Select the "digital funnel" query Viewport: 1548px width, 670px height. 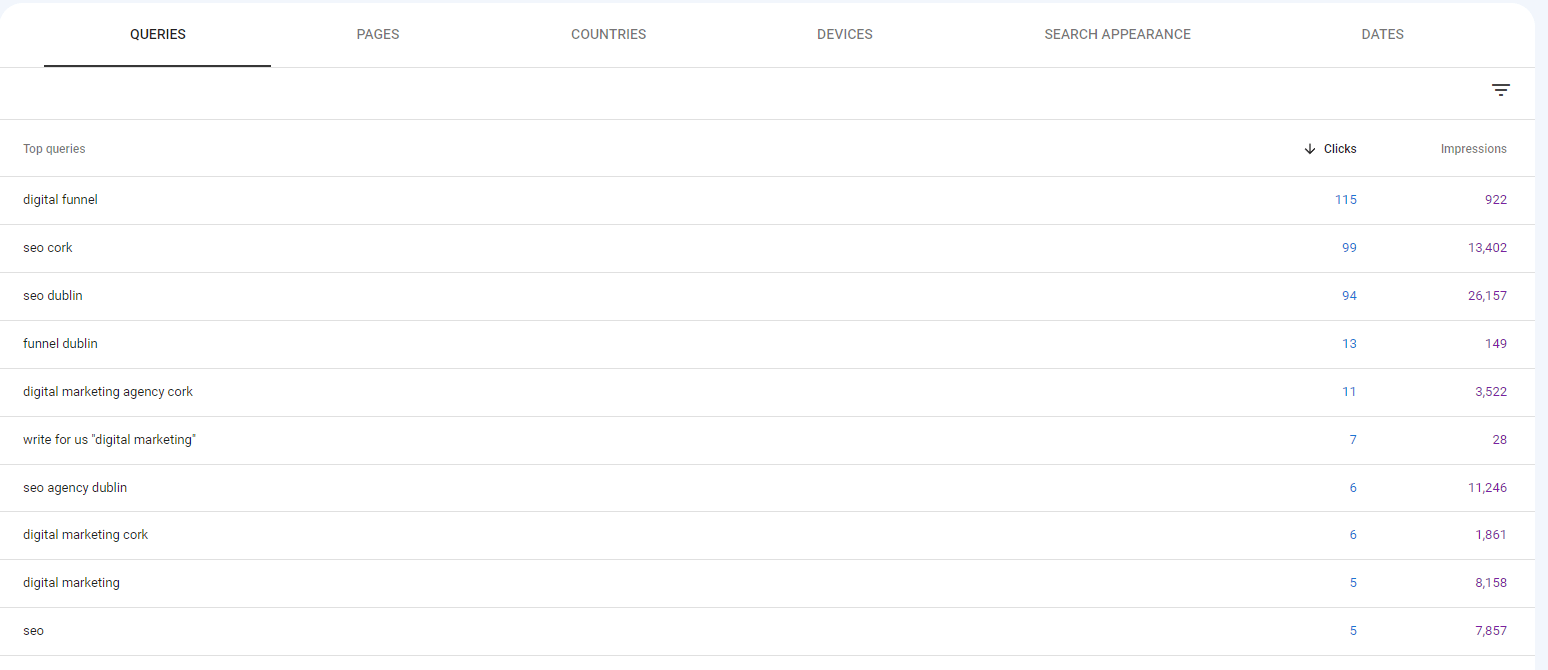[x=61, y=200]
